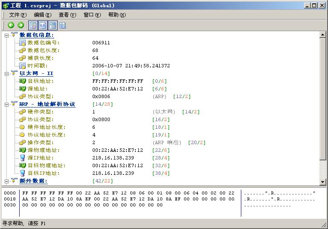328x229 pixels.
Task: Open the 文件(F) menu
Action: pos(18,15)
